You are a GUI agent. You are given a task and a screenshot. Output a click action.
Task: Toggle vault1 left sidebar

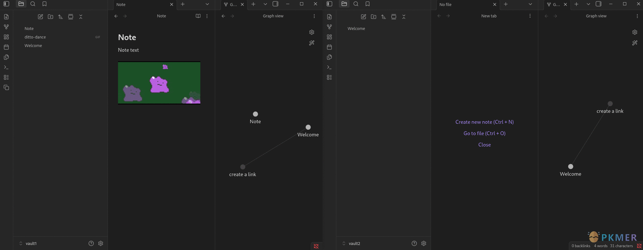click(x=6, y=4)
